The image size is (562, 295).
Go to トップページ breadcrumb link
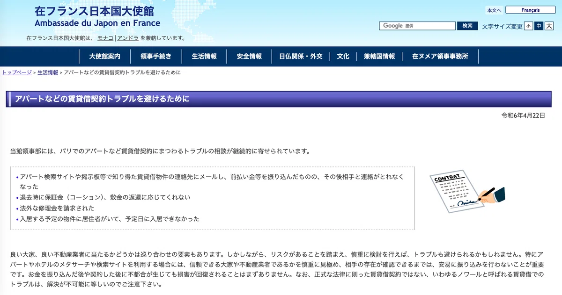pyautogui.click(x=17, y=72)
